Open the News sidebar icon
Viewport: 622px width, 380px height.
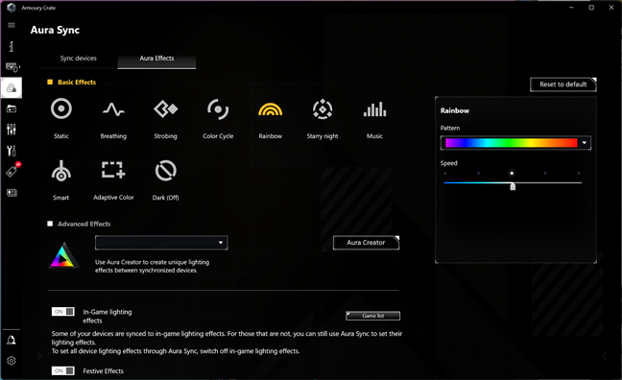tap(12, 193)
